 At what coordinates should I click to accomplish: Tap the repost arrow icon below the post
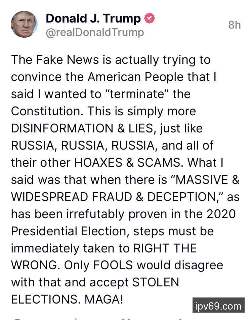(x=76, y=319)
